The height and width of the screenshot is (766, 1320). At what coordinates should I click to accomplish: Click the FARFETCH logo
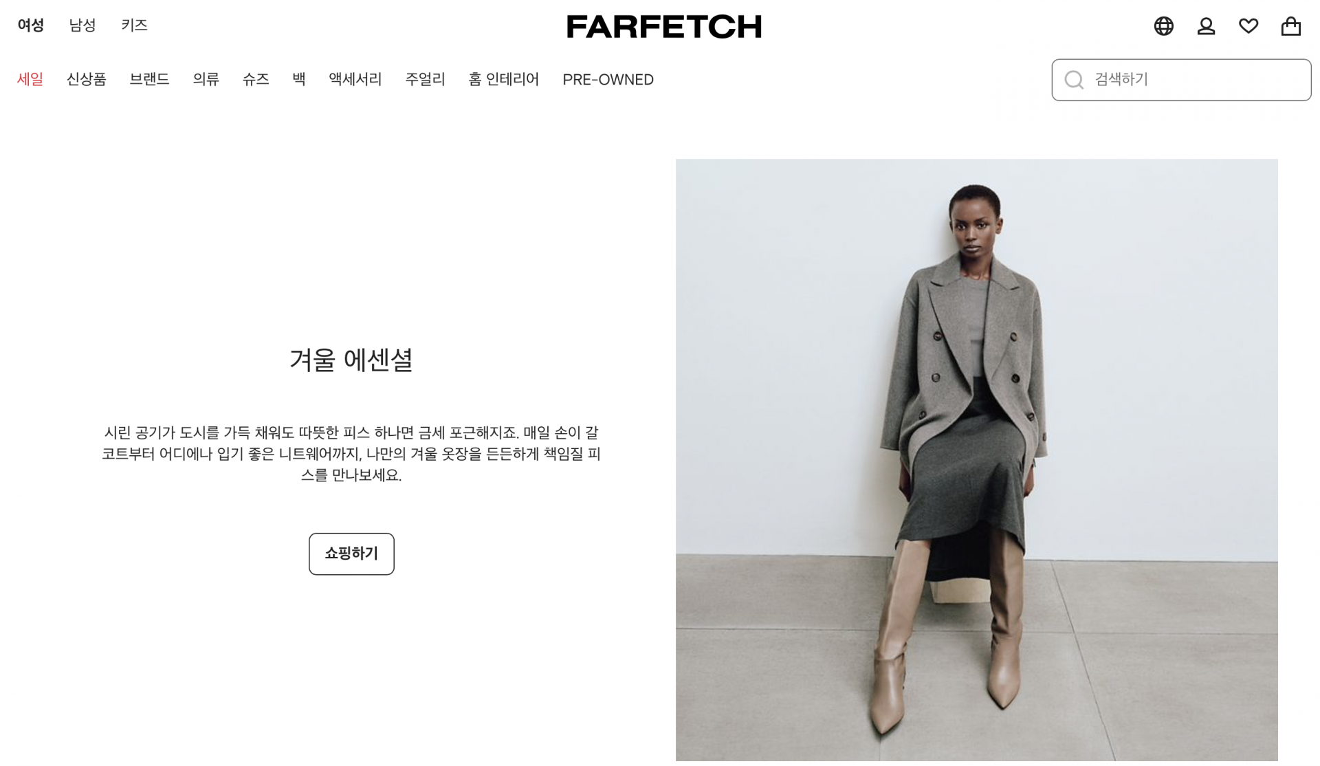point(663,26)
